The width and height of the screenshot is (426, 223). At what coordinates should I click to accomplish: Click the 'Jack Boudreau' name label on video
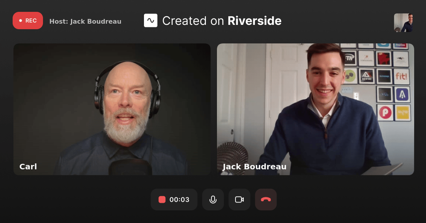click(x=254, y=167)
